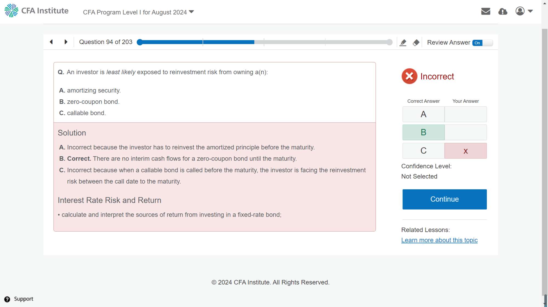548x307 pixels.
Task: Click the end of the progress bar
Action: pos(389,42)
